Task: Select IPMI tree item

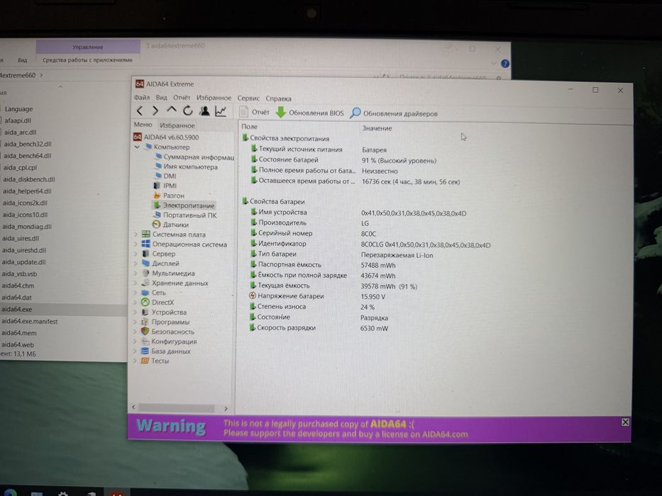Action: click(x=165, y=186)
